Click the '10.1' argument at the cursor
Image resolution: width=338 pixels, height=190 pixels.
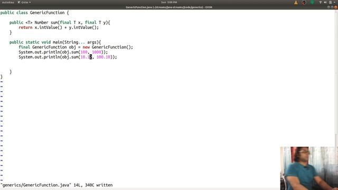coord(86,57)
